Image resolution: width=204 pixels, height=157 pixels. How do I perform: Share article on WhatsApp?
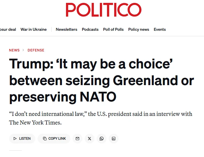102,139
